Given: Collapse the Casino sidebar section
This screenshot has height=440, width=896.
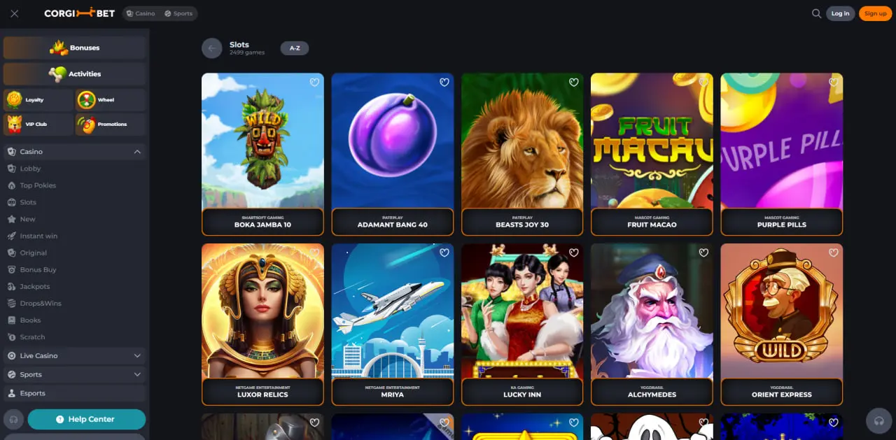Looking at the screenshot, I should [137, 152].
